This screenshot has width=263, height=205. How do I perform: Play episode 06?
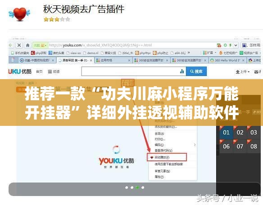coord(226,147)
